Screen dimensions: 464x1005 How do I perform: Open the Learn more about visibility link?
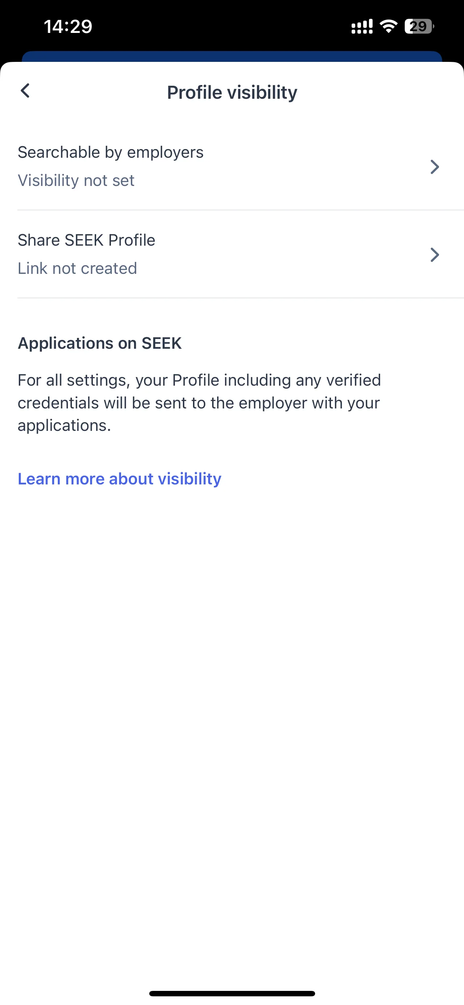(119, 479)
